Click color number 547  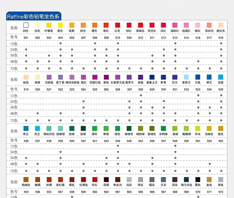(x=164, y=141)
